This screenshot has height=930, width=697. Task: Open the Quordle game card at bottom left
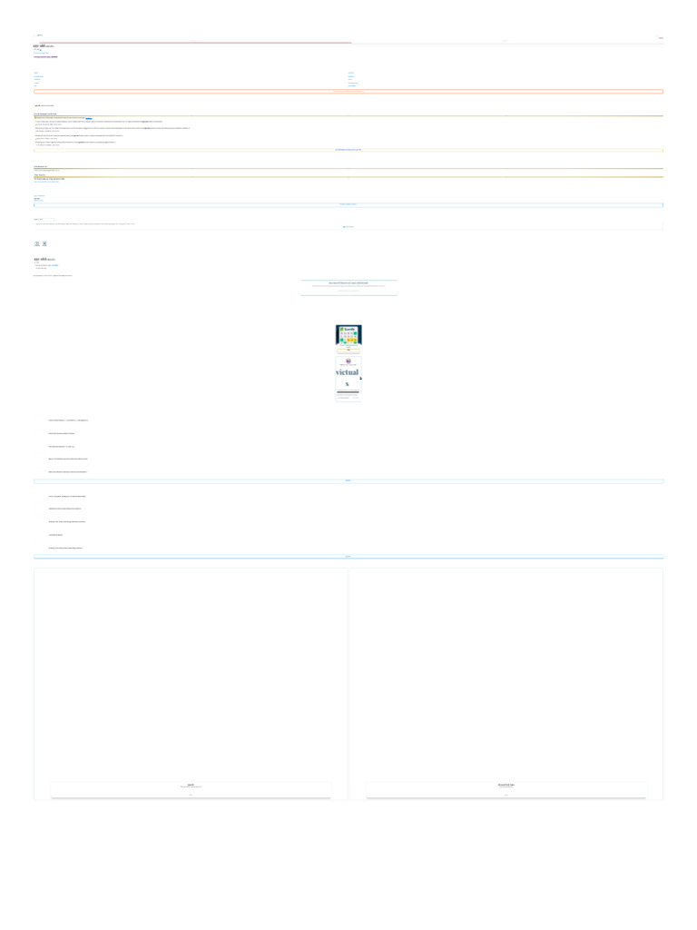coord(191,789)
